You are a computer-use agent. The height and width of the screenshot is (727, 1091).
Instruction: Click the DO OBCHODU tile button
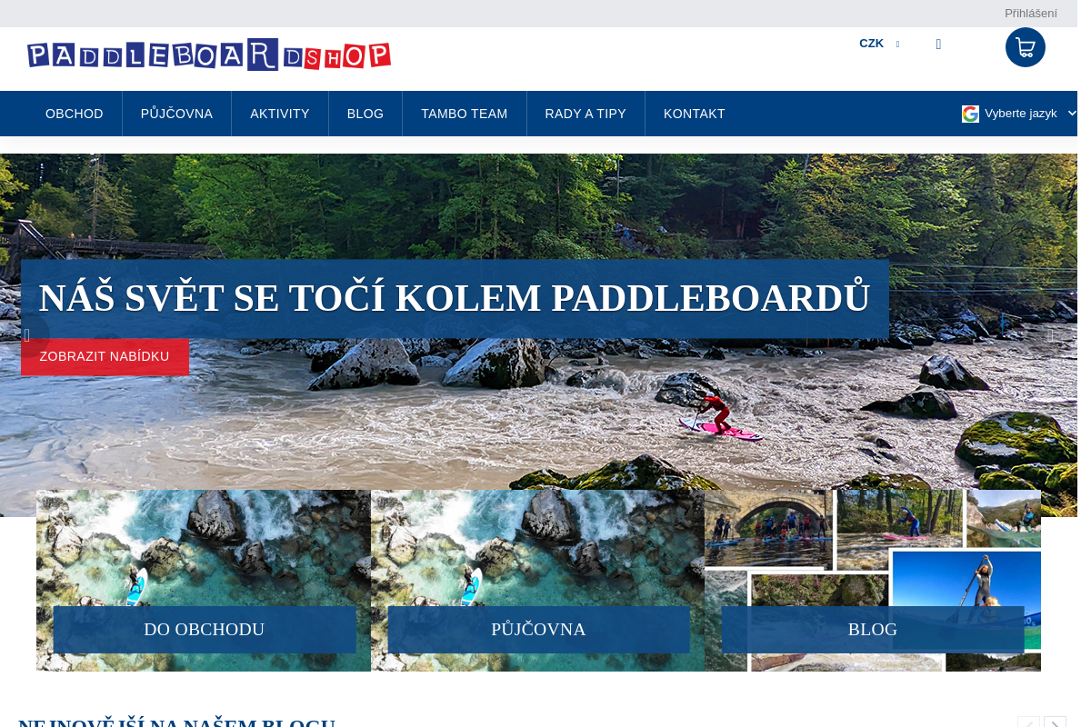point(205,630)
